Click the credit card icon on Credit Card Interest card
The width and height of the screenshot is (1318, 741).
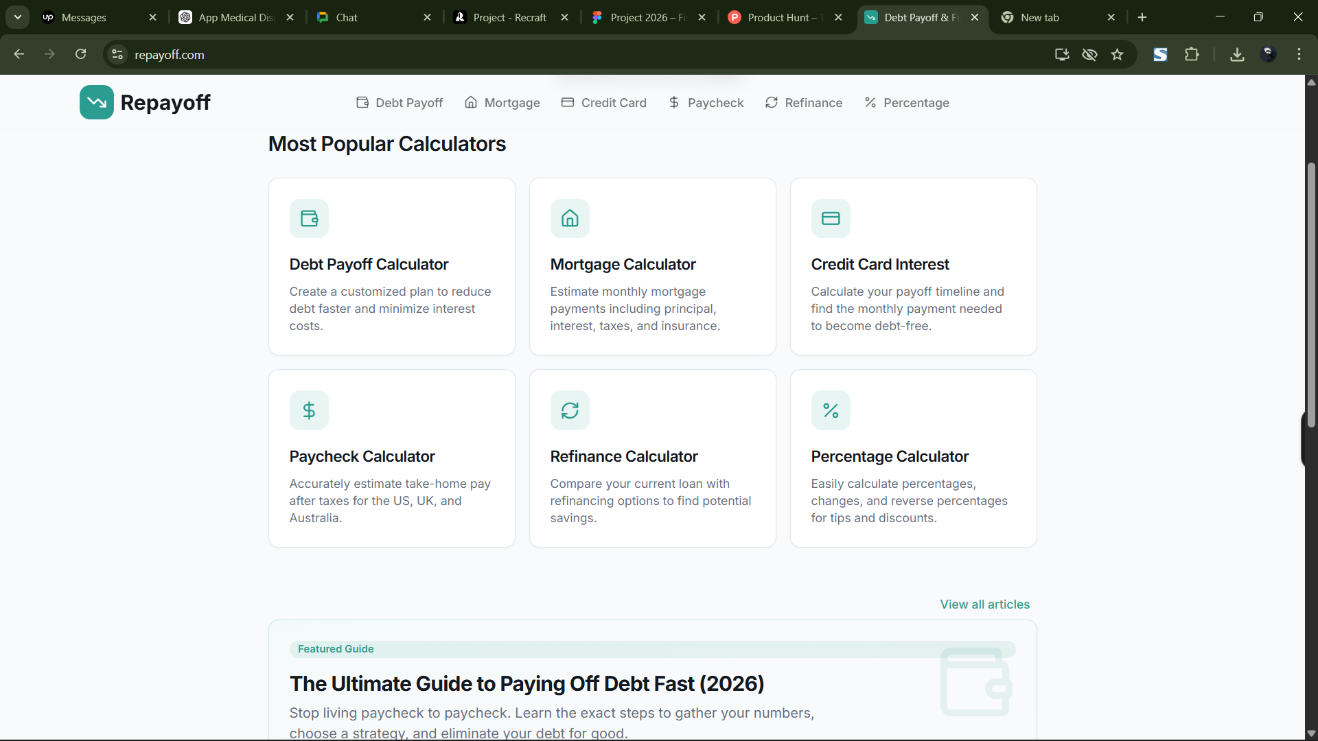(x=831, y=218)
